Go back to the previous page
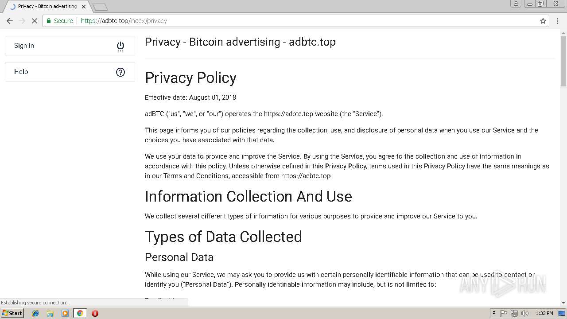The height and width of the screenshot is (319, 567). click(10, 21)
